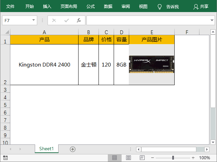
Task: Select column D header
Action: point(121,32)
